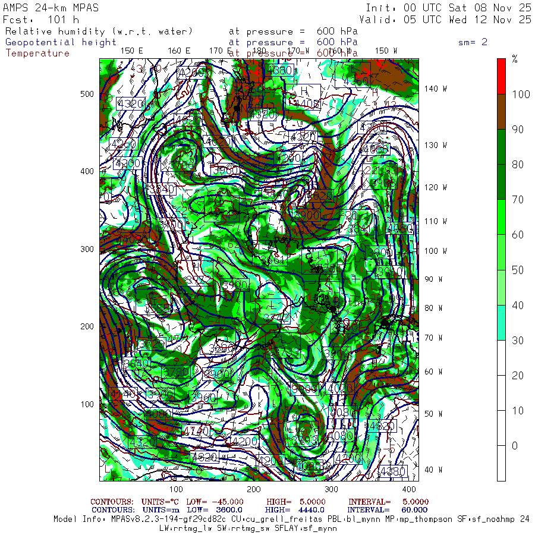The image size is (535, 535).
Task: Click the "400" tick on the horizontal axis
Action: pos(409,489)
